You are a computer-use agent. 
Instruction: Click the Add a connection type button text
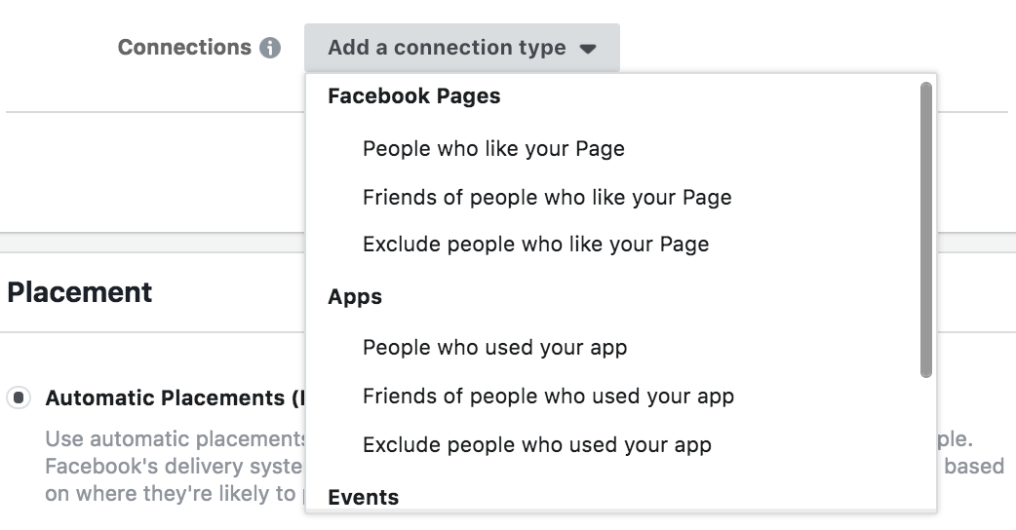coord(448,48)
